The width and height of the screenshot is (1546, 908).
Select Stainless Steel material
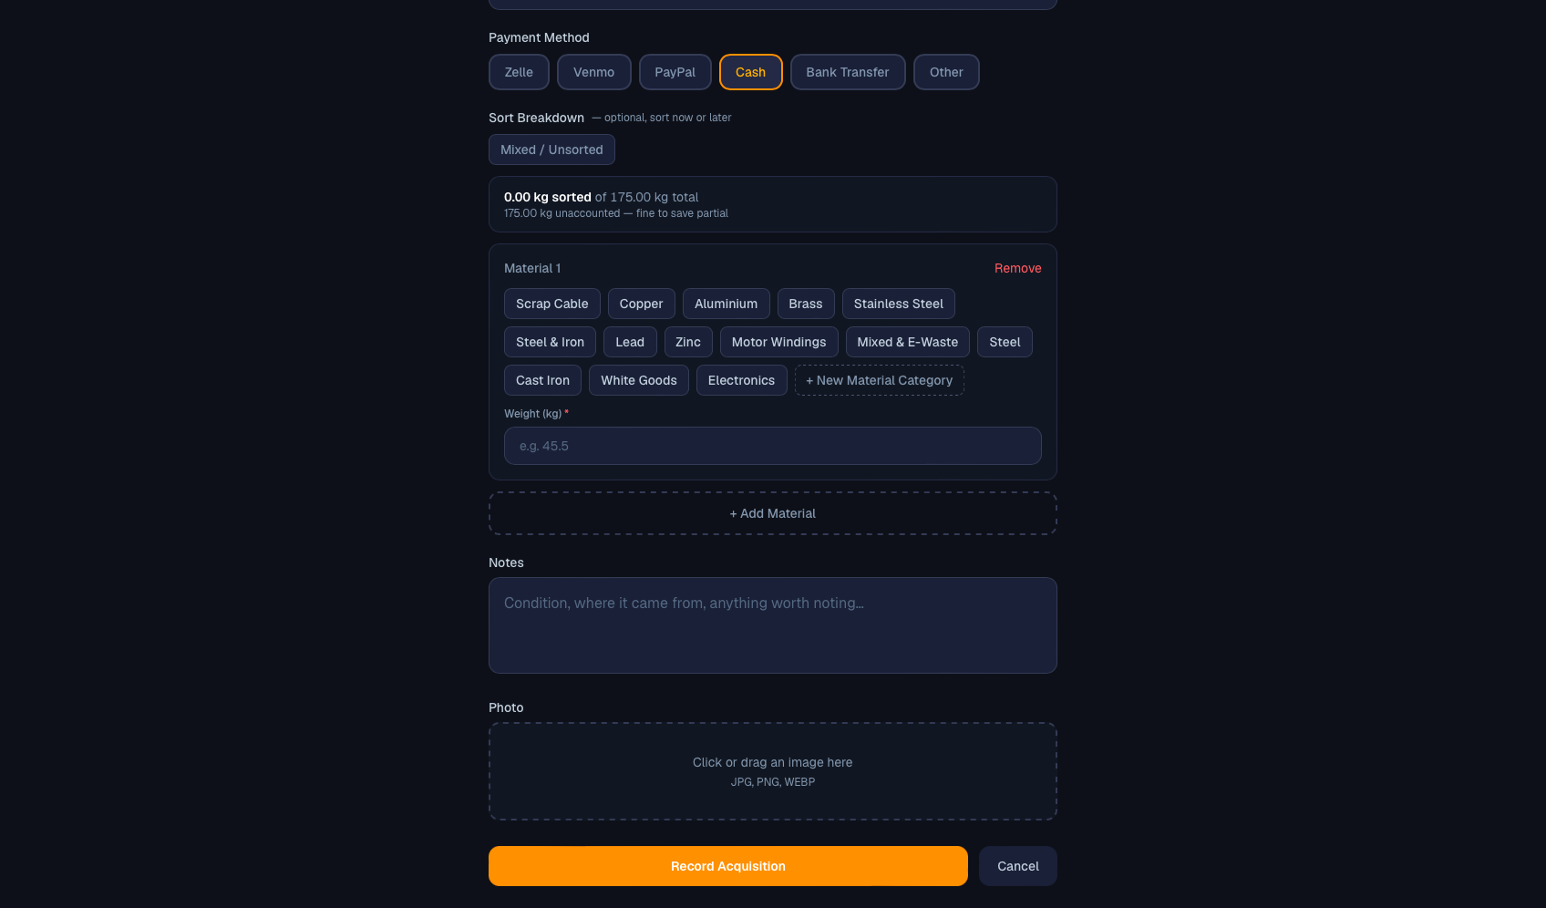pos(898,304)
